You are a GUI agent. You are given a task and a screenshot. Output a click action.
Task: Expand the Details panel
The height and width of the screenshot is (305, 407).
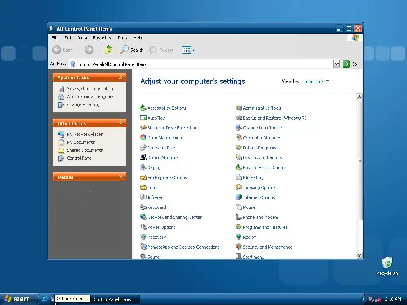[120, 177]
